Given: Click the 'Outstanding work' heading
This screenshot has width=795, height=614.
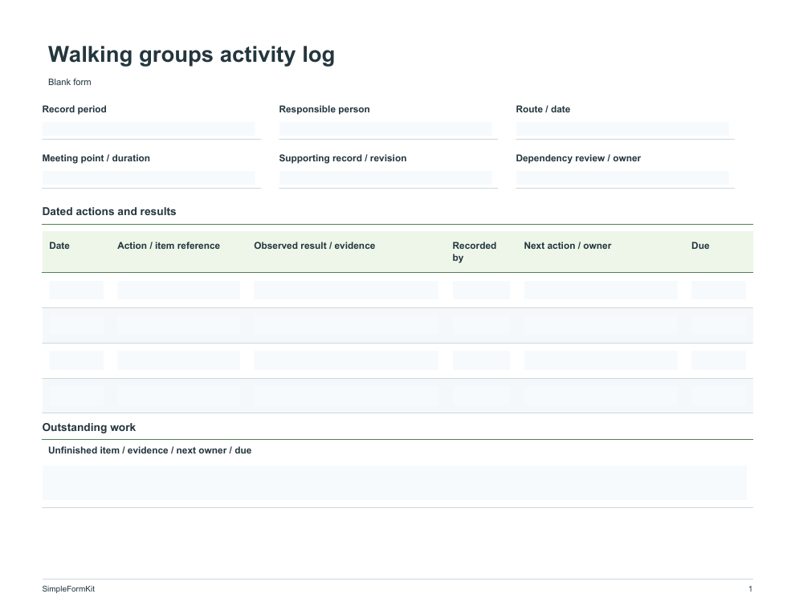Looking at the screenshot, I should 88,427.
